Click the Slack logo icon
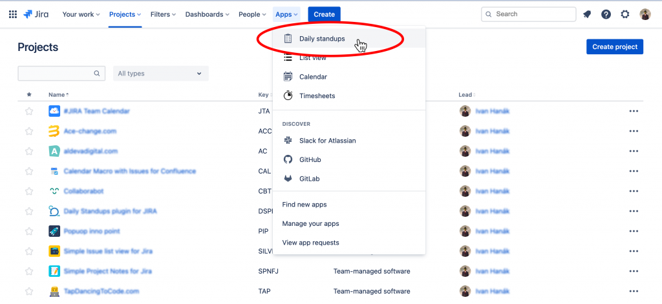This screenshot has width=662, height=304. (x=288, y=141)
